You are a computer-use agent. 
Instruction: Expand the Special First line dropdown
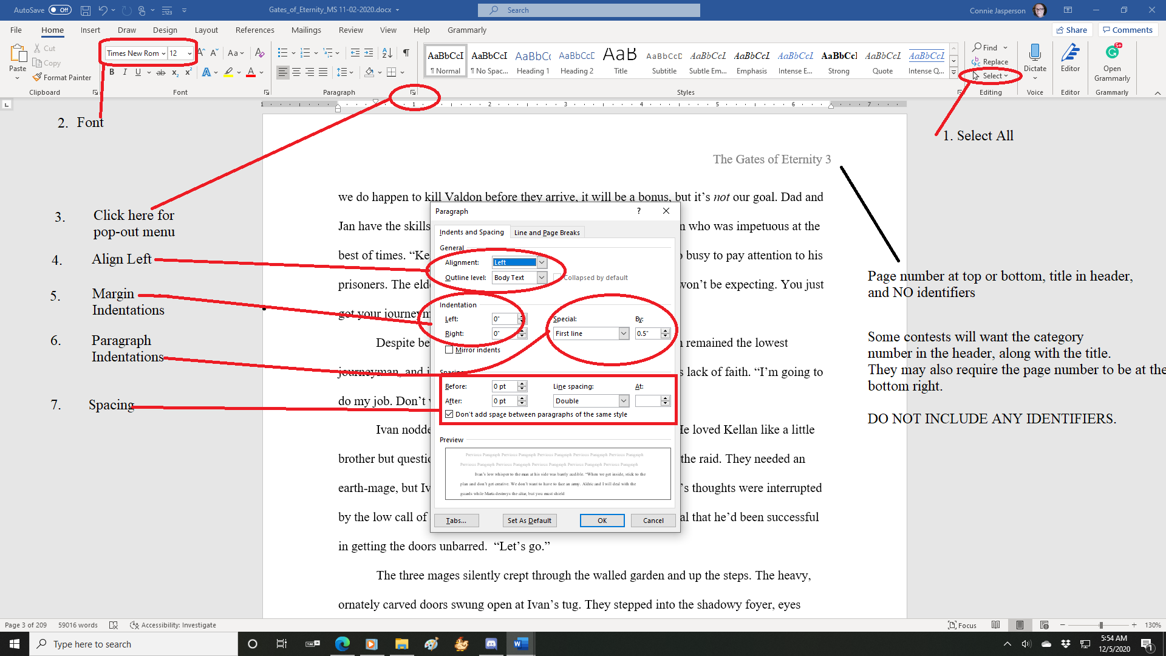coord(624,333)
